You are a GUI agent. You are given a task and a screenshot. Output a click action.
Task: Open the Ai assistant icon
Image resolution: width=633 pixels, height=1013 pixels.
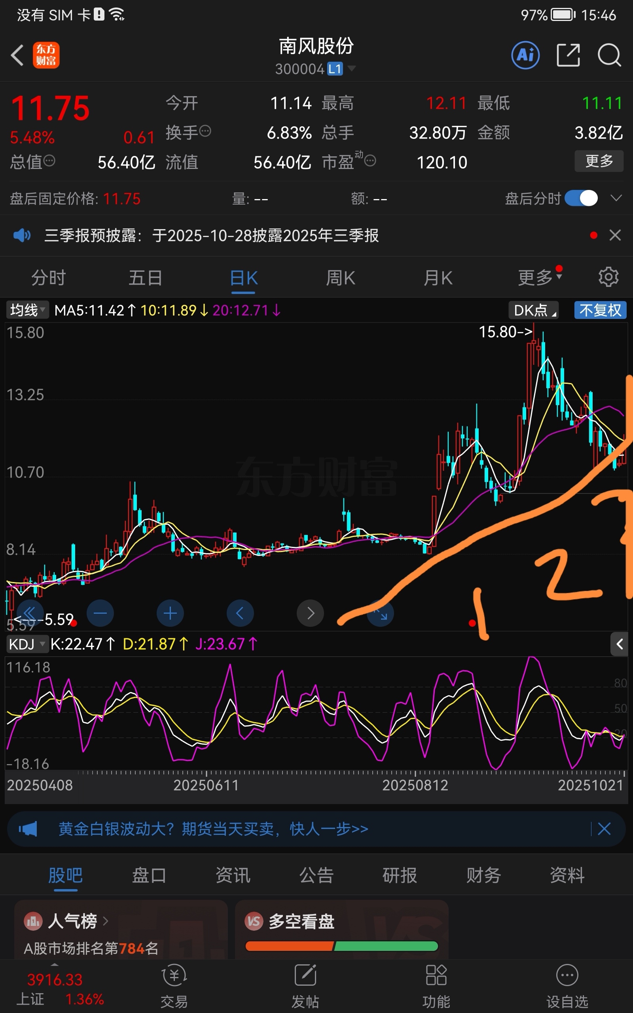pos(525,55)
